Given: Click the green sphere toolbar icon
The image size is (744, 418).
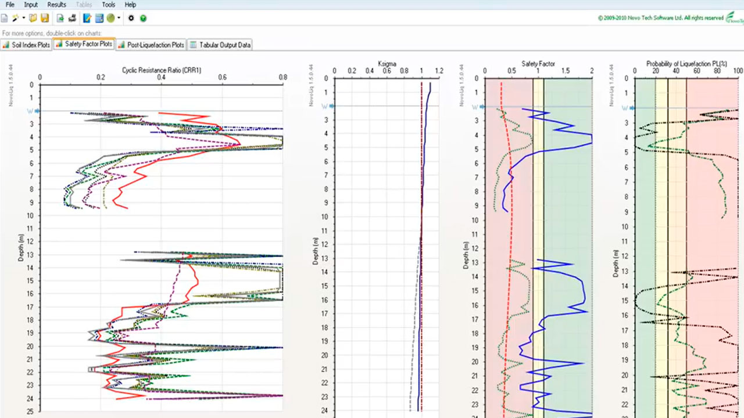Looking at the screenshot, I should click(x=110, y=18).
